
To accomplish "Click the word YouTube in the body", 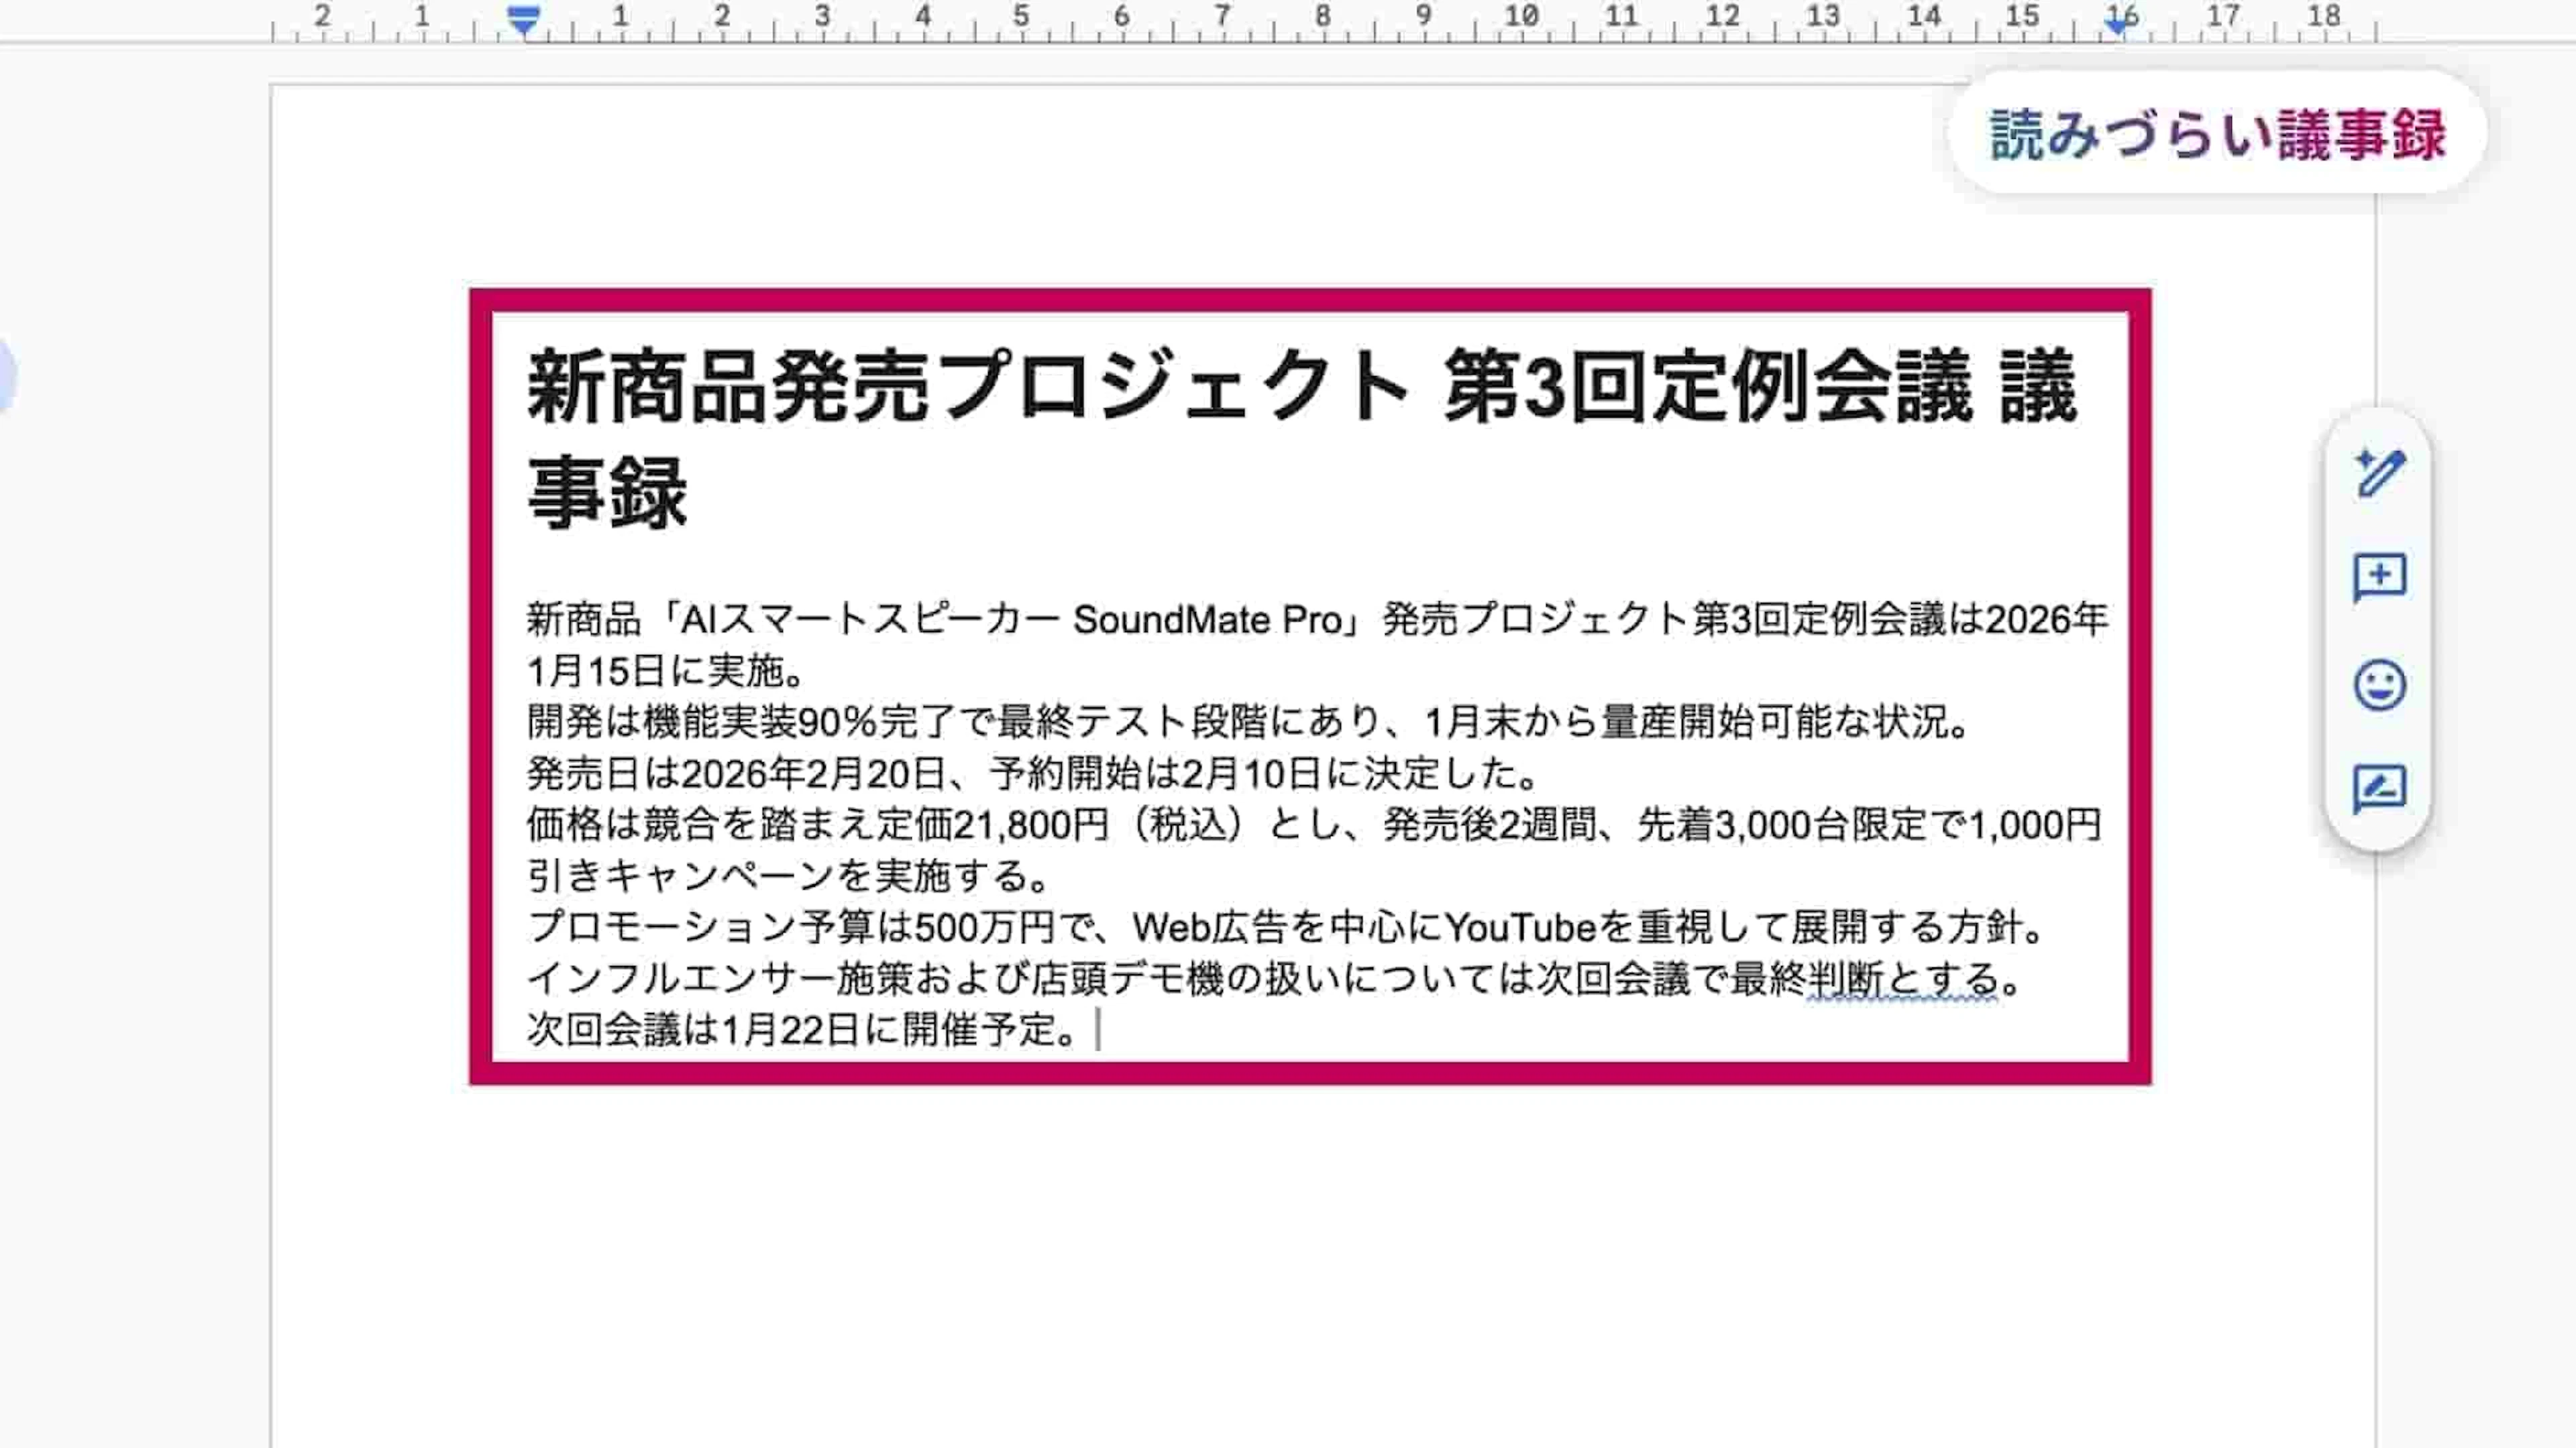I will pos(1520,927).
